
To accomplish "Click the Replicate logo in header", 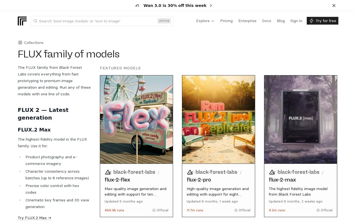I will coord(22,21).
